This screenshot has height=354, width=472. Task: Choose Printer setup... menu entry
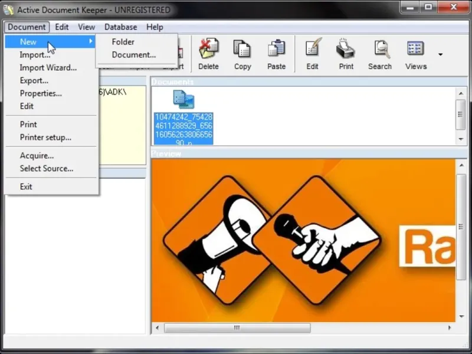[x=45, y=137]
